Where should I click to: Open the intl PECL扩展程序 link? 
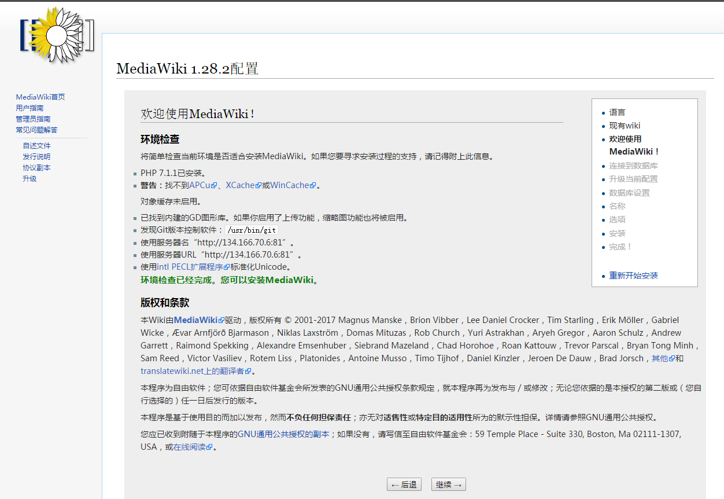194,267
